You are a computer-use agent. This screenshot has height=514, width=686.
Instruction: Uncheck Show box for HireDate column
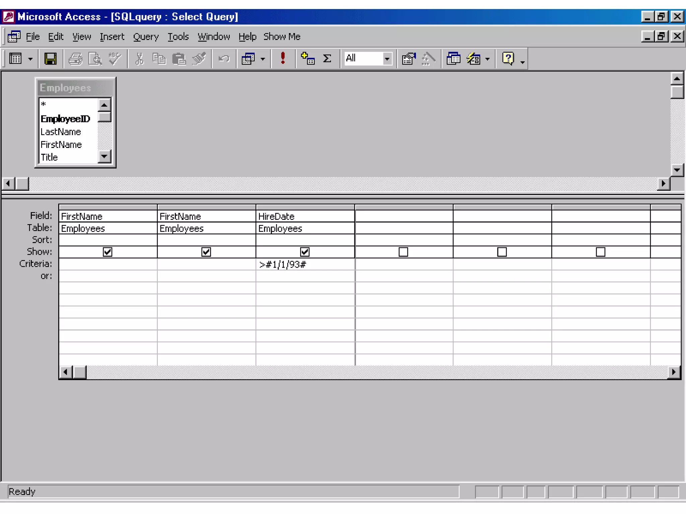(x=304, y=252)
